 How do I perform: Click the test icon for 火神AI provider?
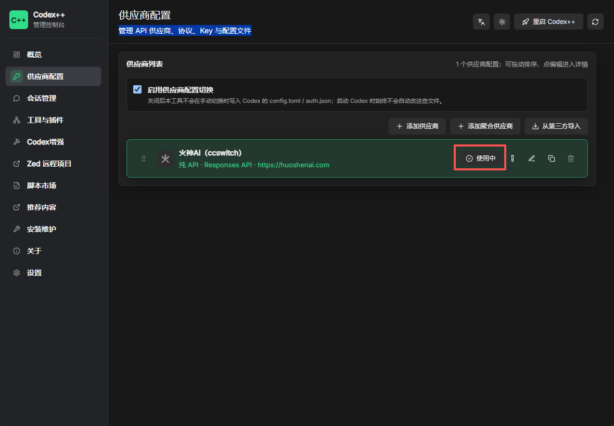coord(512,158)
